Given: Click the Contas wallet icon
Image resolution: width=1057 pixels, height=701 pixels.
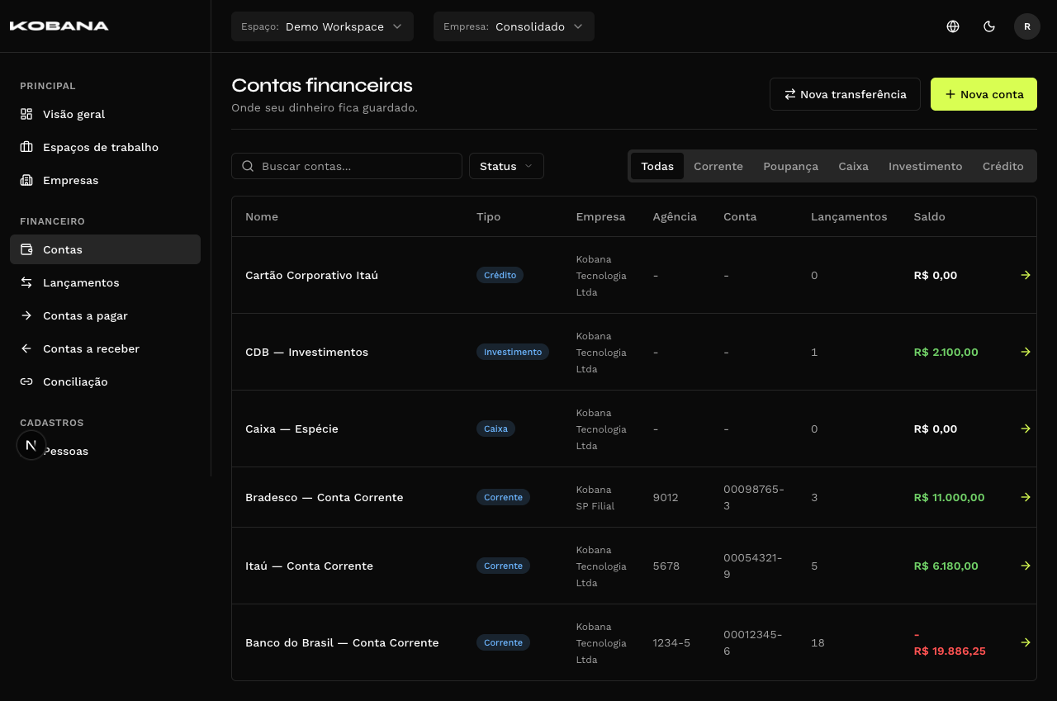Looking at the screenshot, I should (26, 249).
